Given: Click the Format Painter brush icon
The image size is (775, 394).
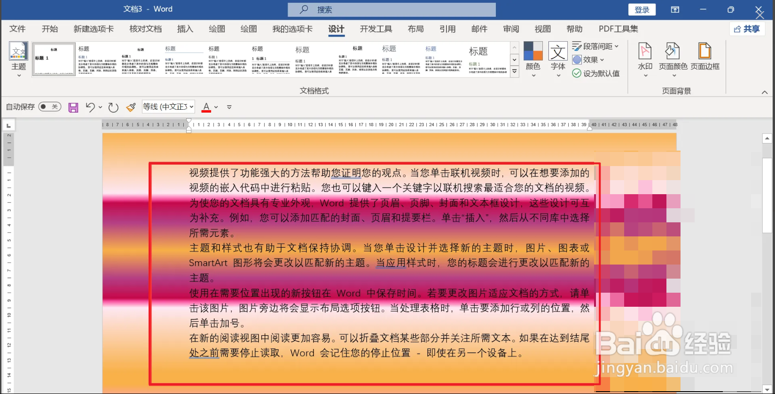Looking at the screenshot, I should pos(131,107).
